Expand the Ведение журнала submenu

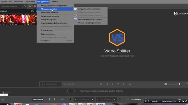55,34
